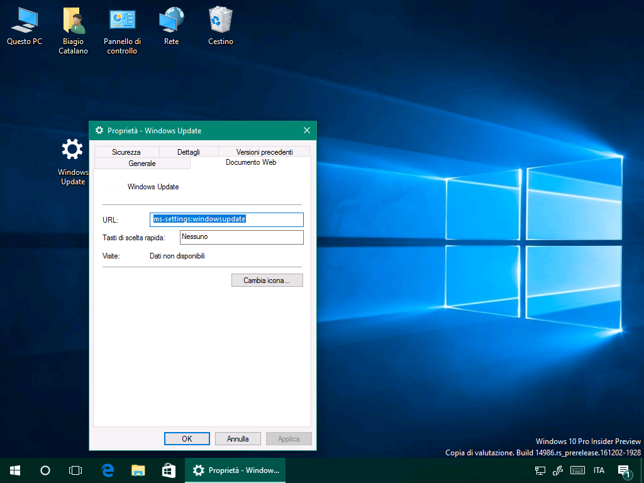The image size is (644, 483).
Task: Open the Action Center notifications icon
Action: coord(625,471)
